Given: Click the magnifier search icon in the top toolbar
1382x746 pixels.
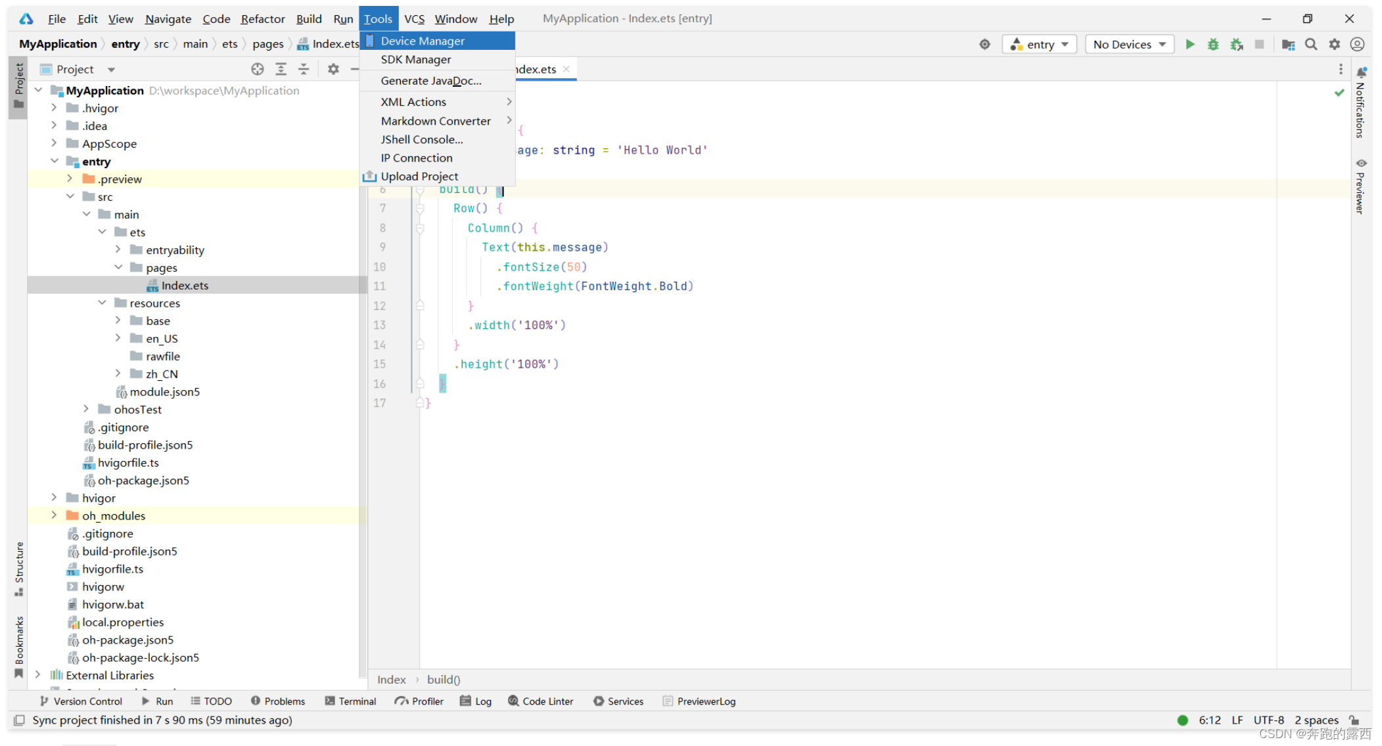Looking at the screenshot, I should pos(1311,45).
